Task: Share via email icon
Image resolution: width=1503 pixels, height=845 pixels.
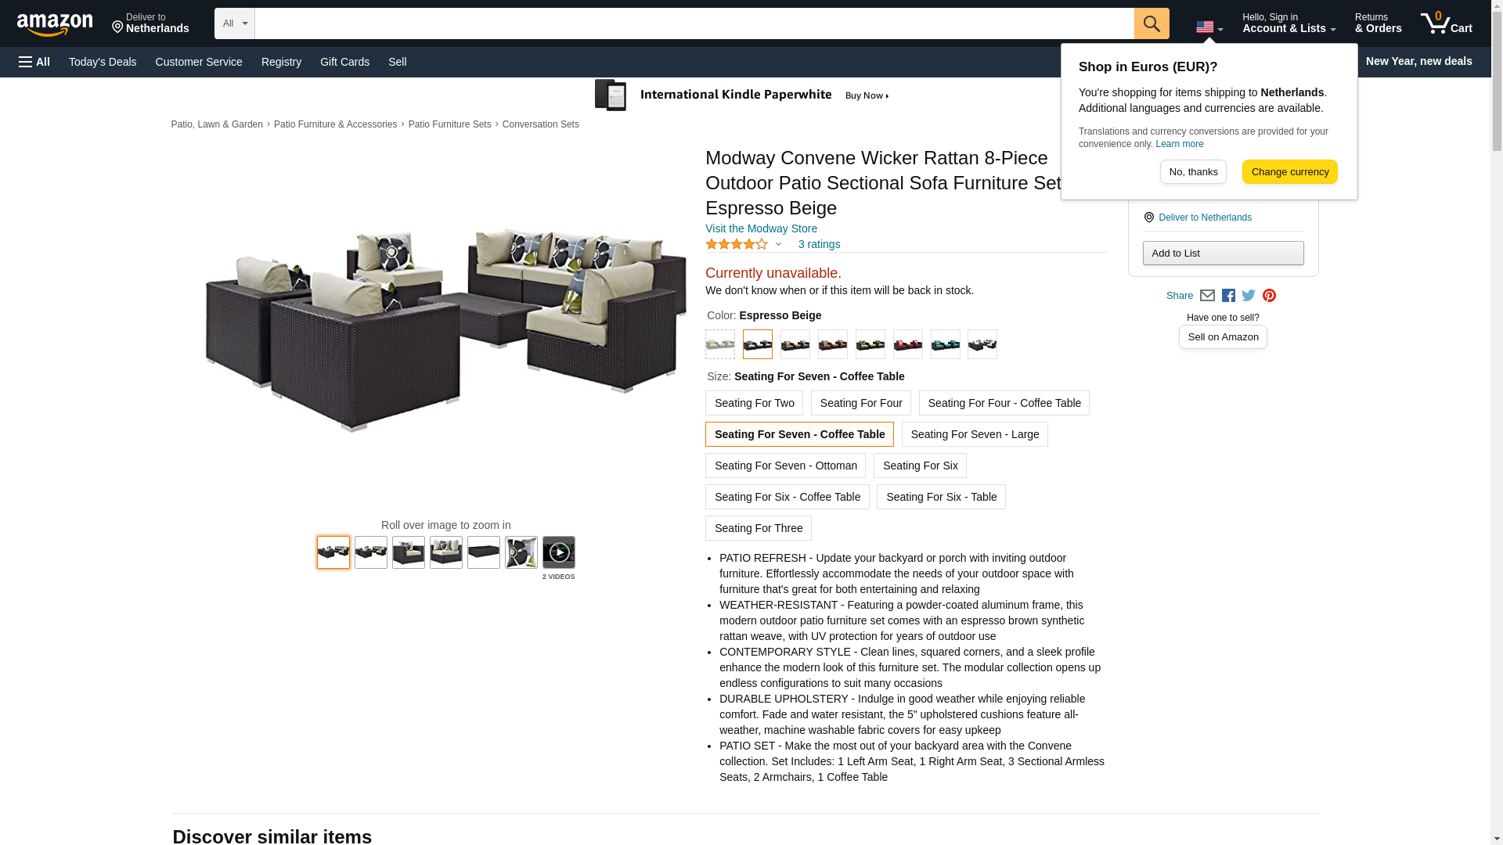Action: (1207, 296)
